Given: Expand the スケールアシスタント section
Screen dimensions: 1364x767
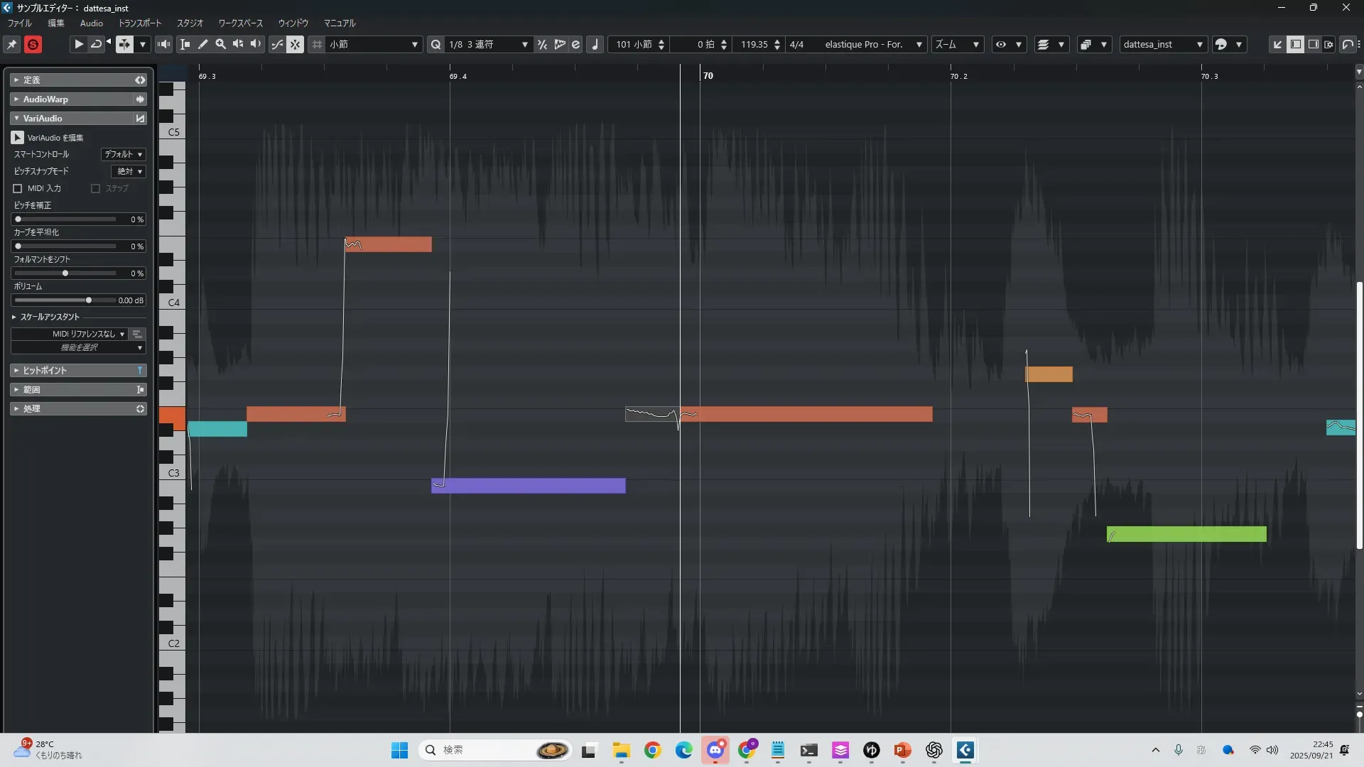Looking at the screenshot, I should tap(49, 317).
